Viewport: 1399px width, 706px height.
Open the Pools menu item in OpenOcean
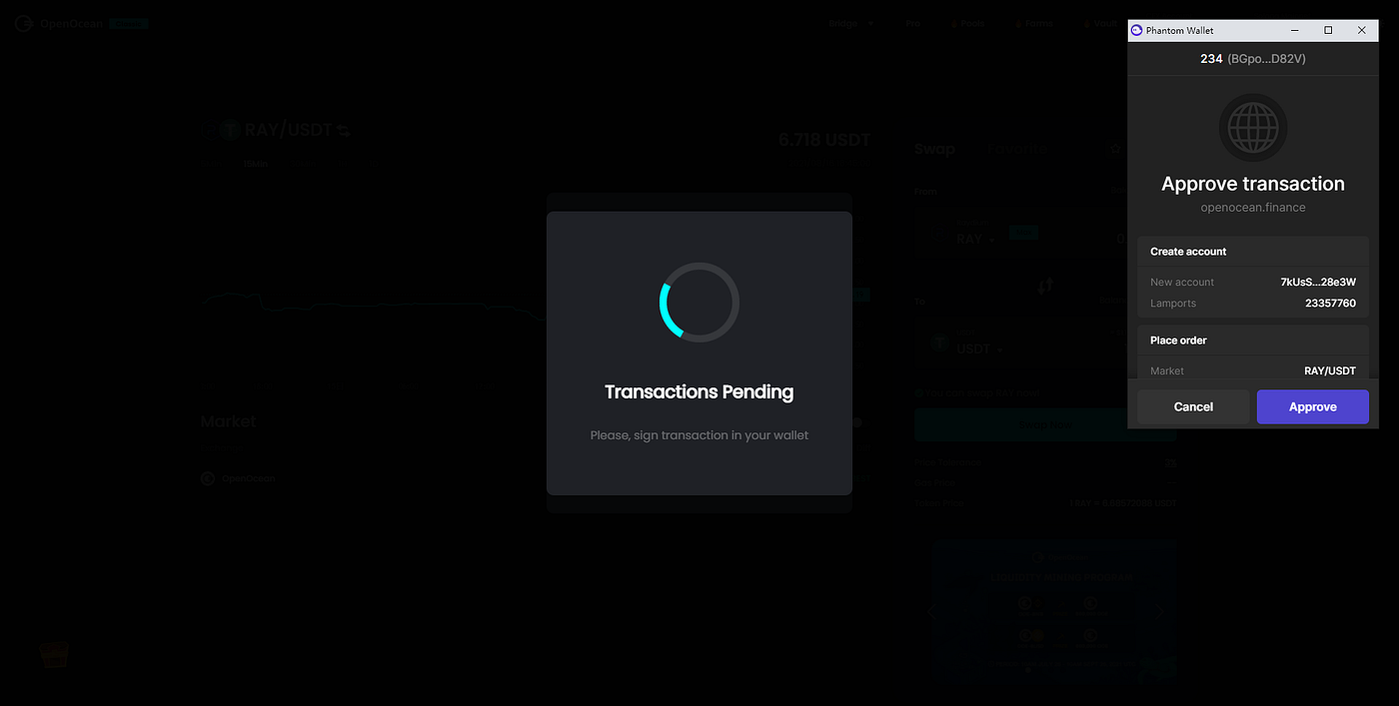coord(968,23)
